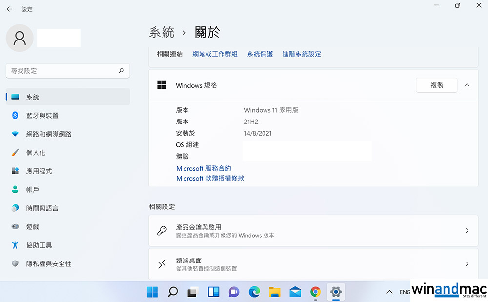488x302 pixels.
Task: Open Microsoft Edge from the taskbar
Action: click(x=254, y=292)
